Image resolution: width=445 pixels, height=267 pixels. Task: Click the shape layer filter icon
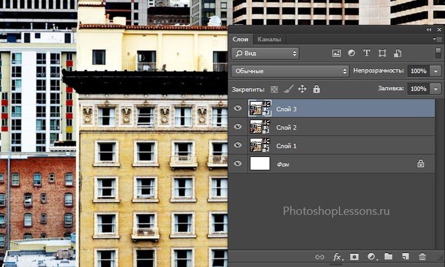point(382,53)
